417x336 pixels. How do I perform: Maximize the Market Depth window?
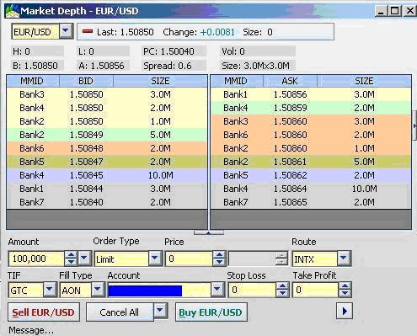[x=395, y=11]
